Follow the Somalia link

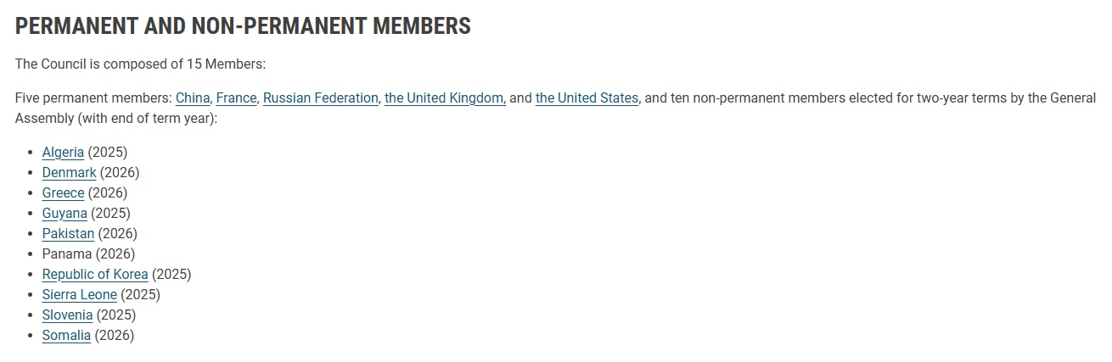[x=66, y=335]
